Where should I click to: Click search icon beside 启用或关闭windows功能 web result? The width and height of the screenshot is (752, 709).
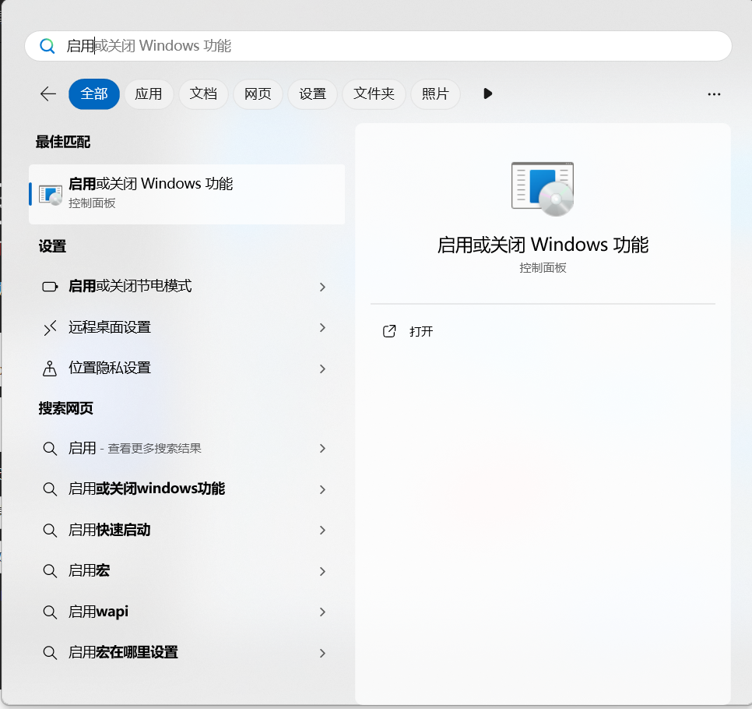click(50, 489)
